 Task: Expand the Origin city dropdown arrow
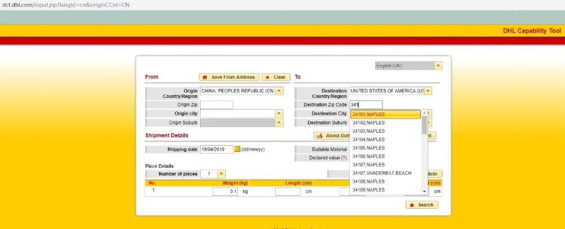click(280, 114)
